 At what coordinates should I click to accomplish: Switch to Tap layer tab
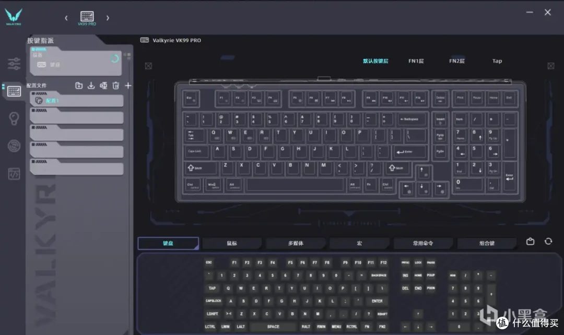tap(497, 61)
